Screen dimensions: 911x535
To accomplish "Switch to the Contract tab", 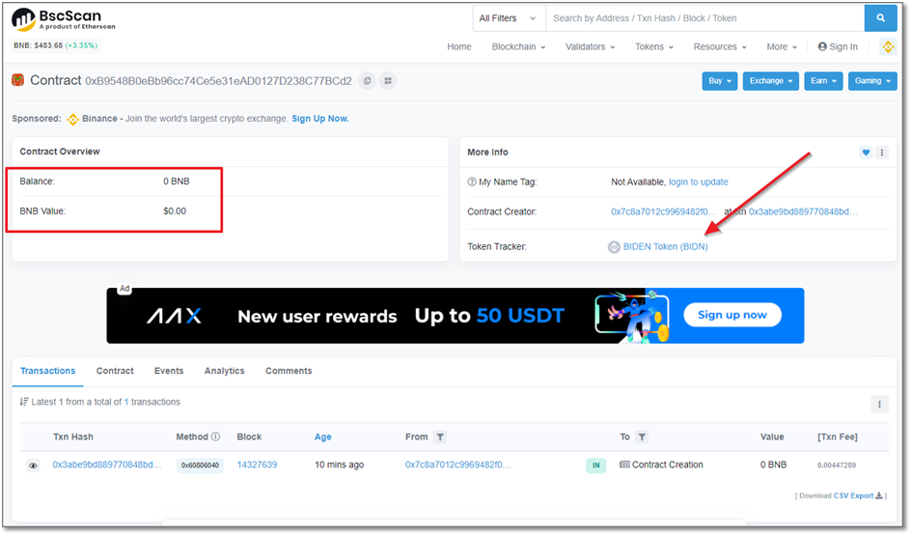I will point(115,371).
